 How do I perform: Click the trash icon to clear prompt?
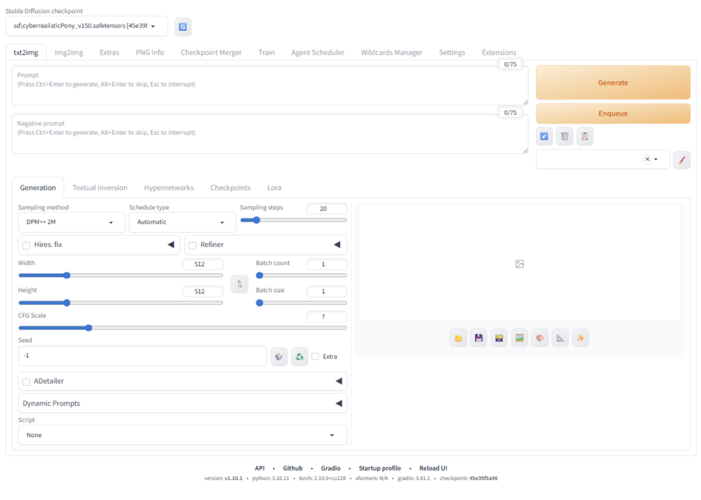[564, 136]
